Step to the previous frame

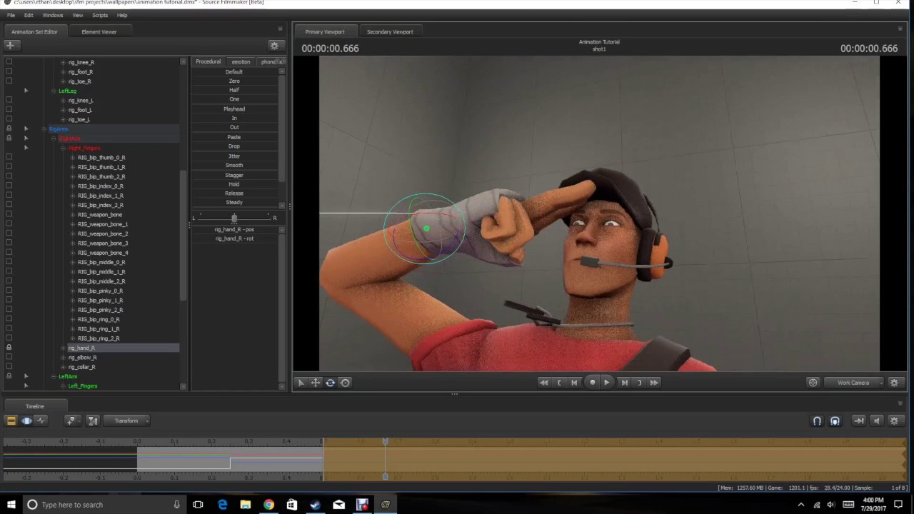pyautogui.click(x=574, y=383)
